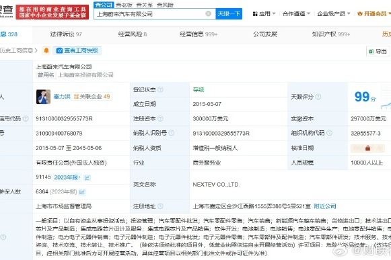This screenshot has height=260, width=391.
Task: Open the 历史工商信息 link
Action: point(18,50)
